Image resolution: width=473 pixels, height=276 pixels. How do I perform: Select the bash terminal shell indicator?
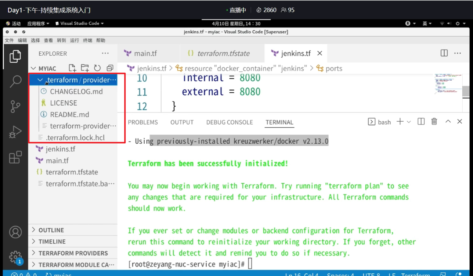379,122
